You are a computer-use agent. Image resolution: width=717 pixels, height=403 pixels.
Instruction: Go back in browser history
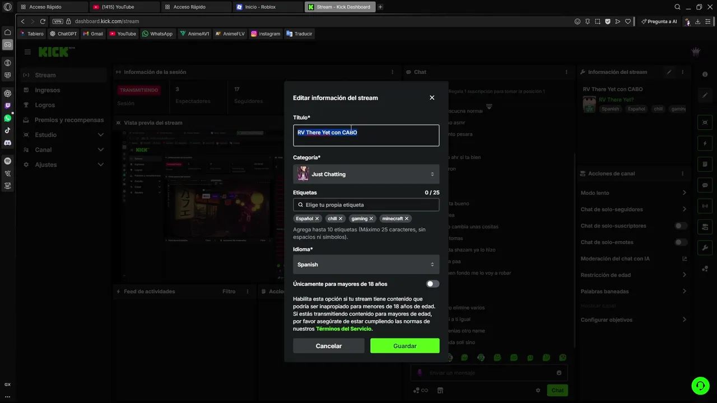pyautogui.click(x=22, y=21)
